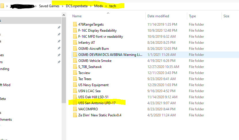Screen dimensions: 239x140
Task: Click the OGME-Aircraft Burn folder icon
Action: tap(75, 48)
